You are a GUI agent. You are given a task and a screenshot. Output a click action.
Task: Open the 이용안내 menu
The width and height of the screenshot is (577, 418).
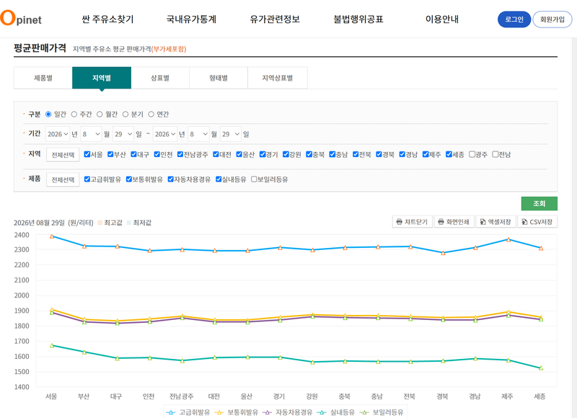click(x=442, y=19)
